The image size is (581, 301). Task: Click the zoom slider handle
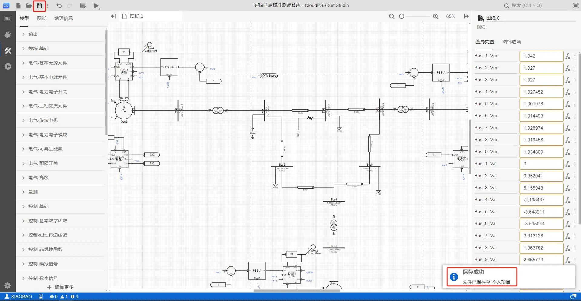pos(401,16)
